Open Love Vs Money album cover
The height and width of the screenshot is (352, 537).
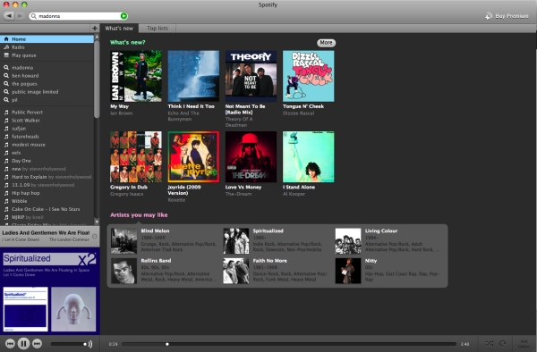click(x=251, y=157)
